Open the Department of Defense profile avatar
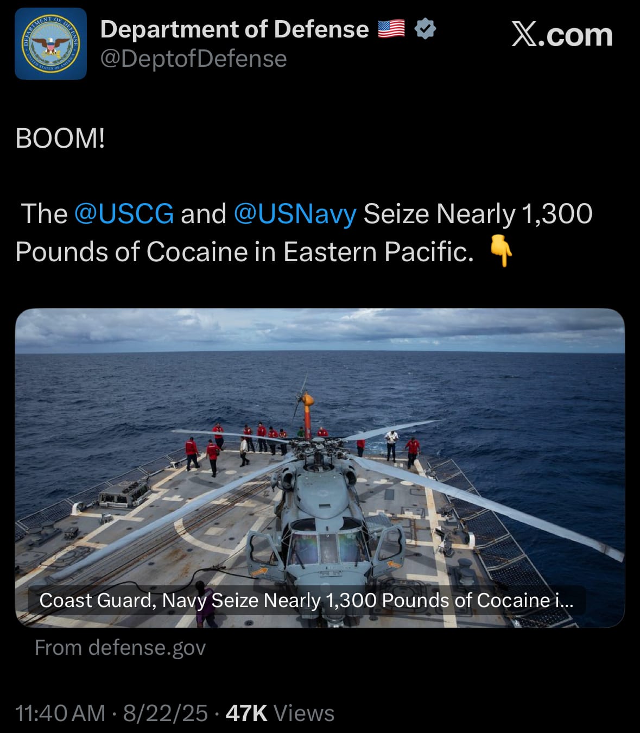The image size is (640, 733). 50,44
